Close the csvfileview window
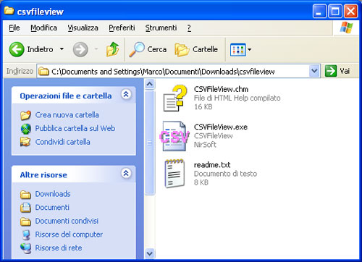Image resolution: width=362 pixels, height=262 pixels. click(x=350, y=12)
